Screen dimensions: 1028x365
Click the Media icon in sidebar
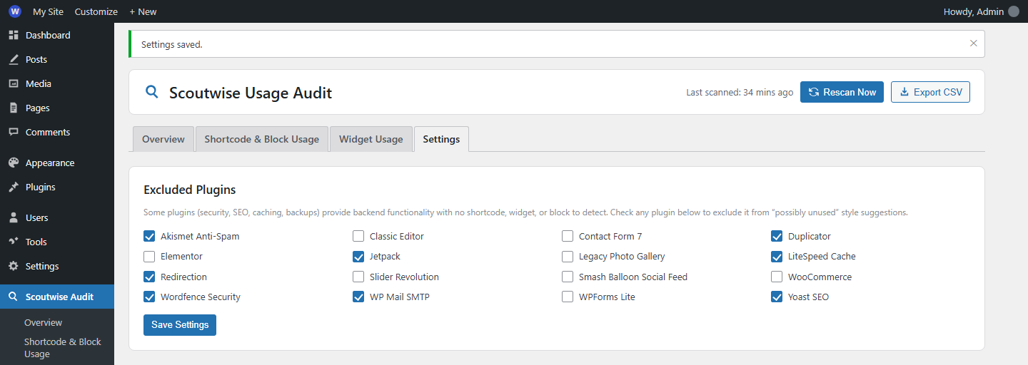click(14, 83)
